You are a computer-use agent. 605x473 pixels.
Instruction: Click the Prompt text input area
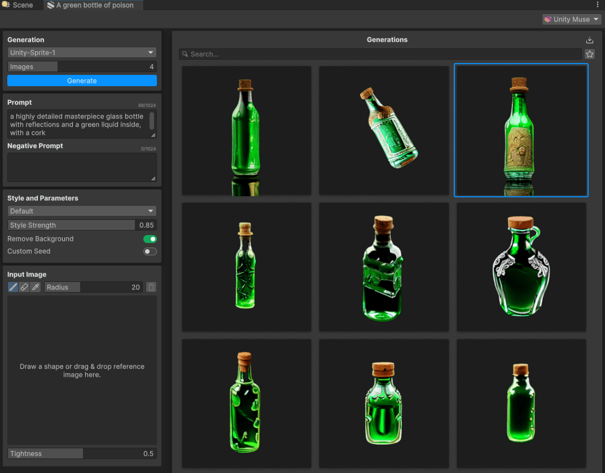point(80,125)
